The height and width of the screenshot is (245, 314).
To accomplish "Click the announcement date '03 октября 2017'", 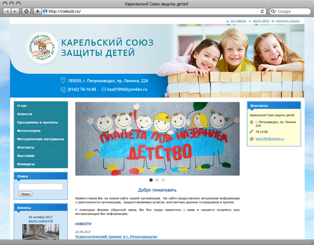I will (x=41, y=217).
